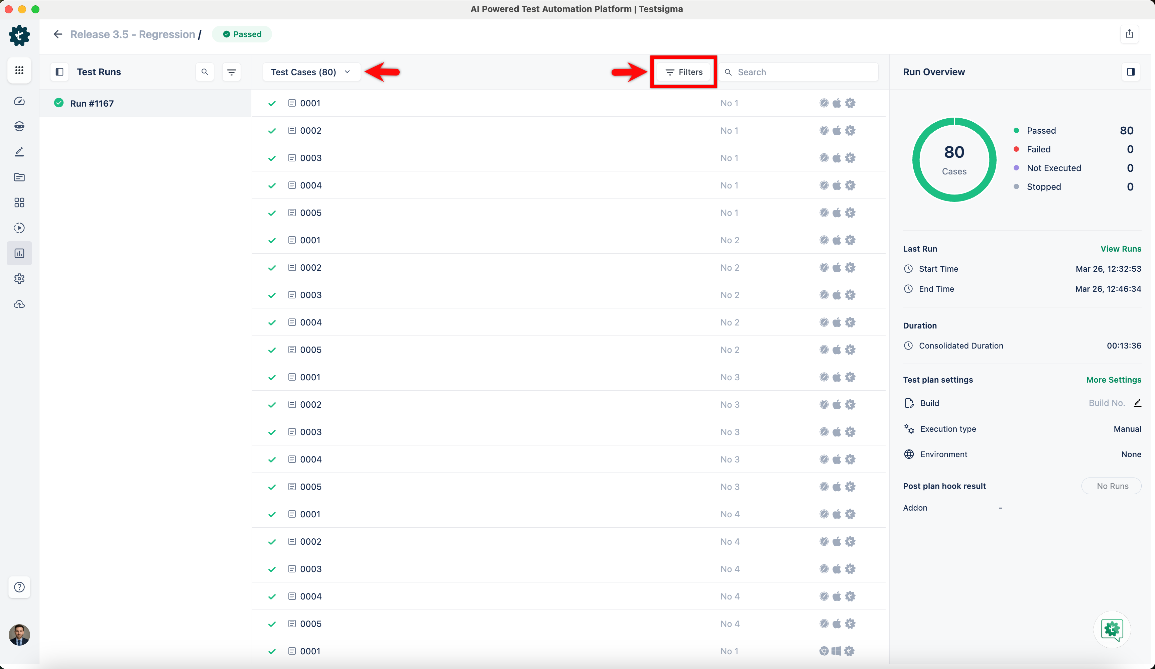Click the Testsigma gear logo
Viewport: 1155px width, 669px height.
[x=19, y=35]
